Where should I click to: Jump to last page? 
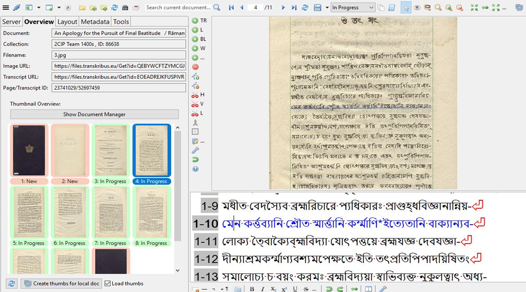pyautogui.click(x=294, y=7)
